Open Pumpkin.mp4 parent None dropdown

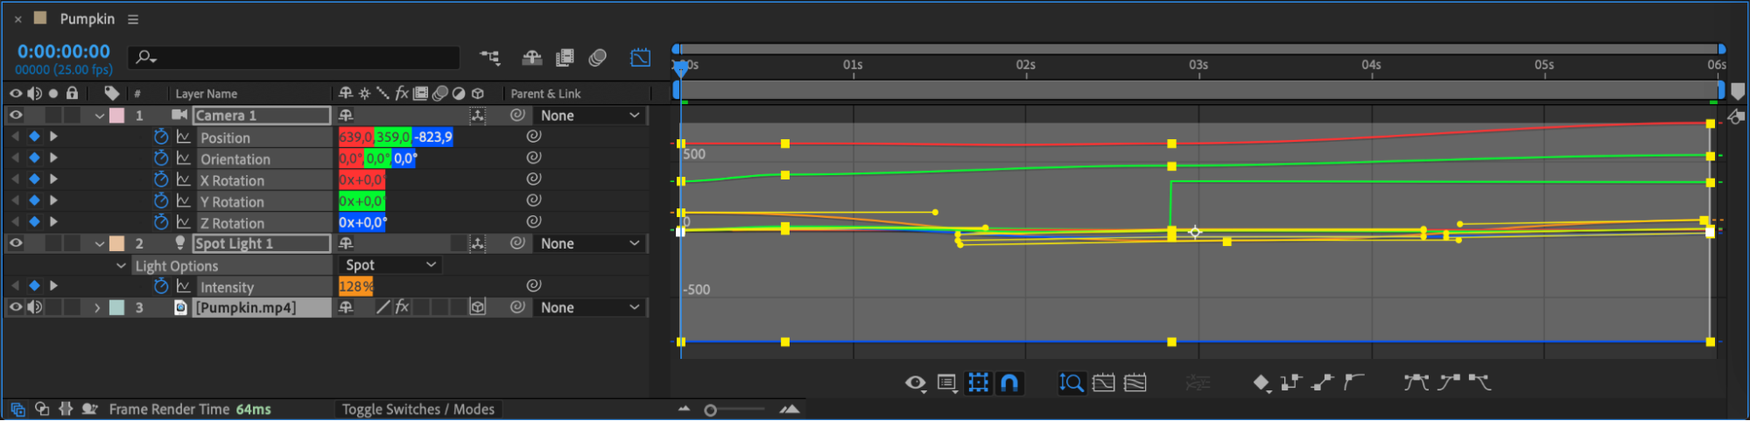click(589, 307)
